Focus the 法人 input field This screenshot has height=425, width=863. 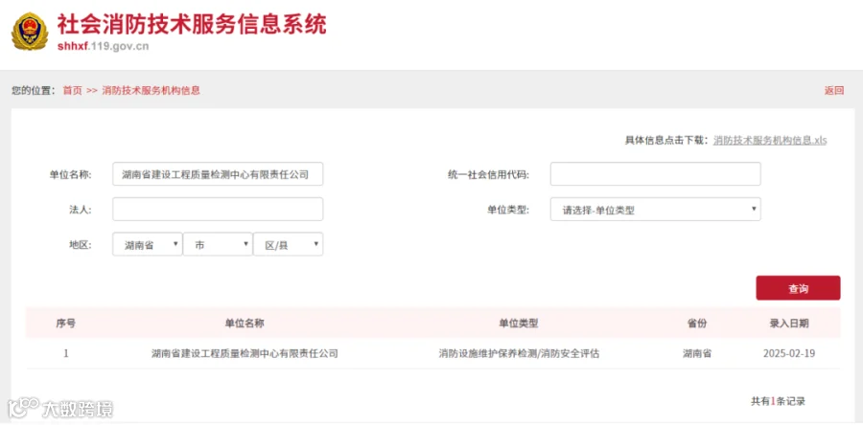click(x=218, y=210)
